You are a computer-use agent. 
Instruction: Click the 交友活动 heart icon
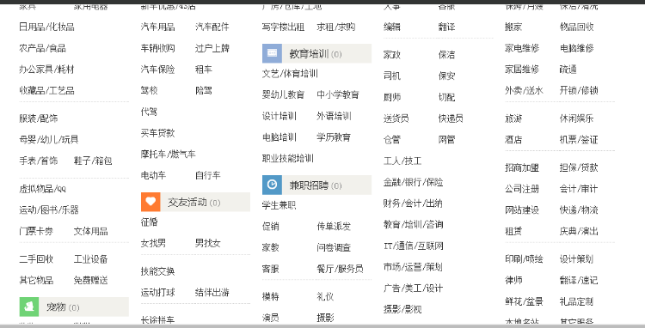(x=150, y=202)
